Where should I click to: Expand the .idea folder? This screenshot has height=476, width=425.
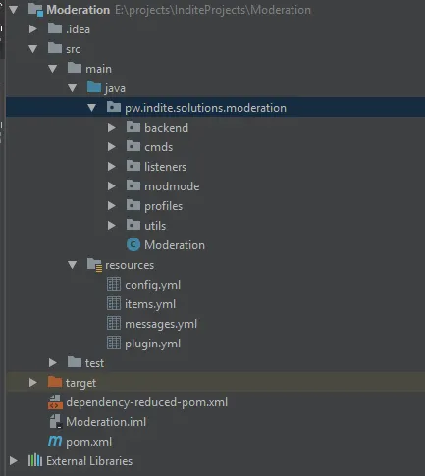click(x=33, y=29)
